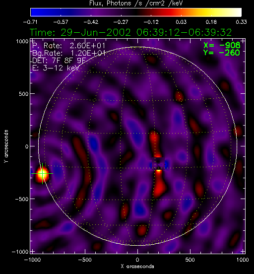
Task: Click the DET: 7F 8F 9F label
Action: pyautogui.click(x=59, y=61)
